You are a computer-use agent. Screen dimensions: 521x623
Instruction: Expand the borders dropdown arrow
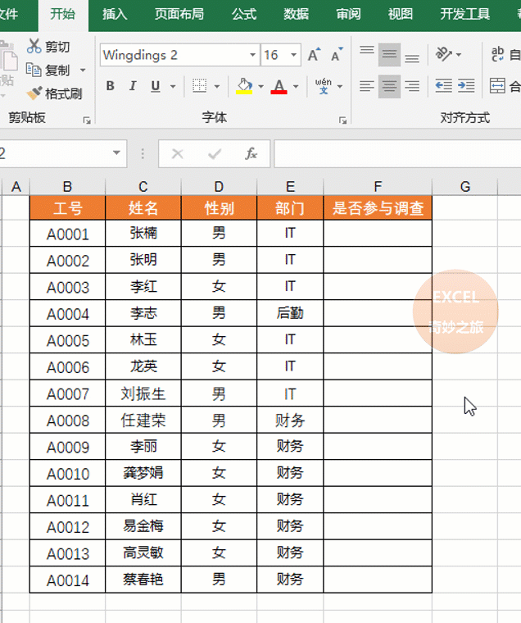(x=217, y=86)
